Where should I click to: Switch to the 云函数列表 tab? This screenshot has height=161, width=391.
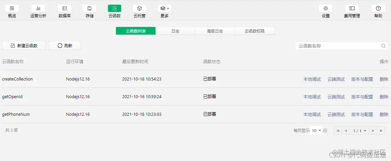click(136, 31)
